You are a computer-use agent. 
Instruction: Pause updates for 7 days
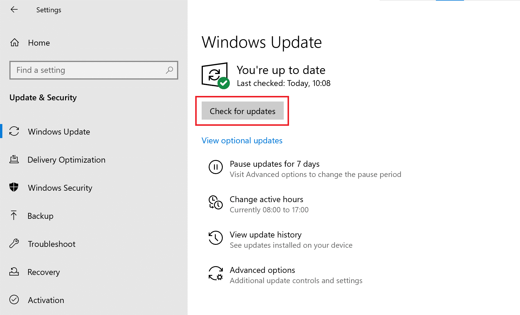274,164
